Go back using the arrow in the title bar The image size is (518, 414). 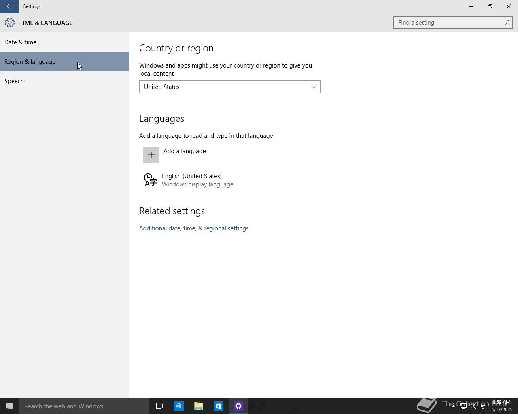[x=9, y=6]
